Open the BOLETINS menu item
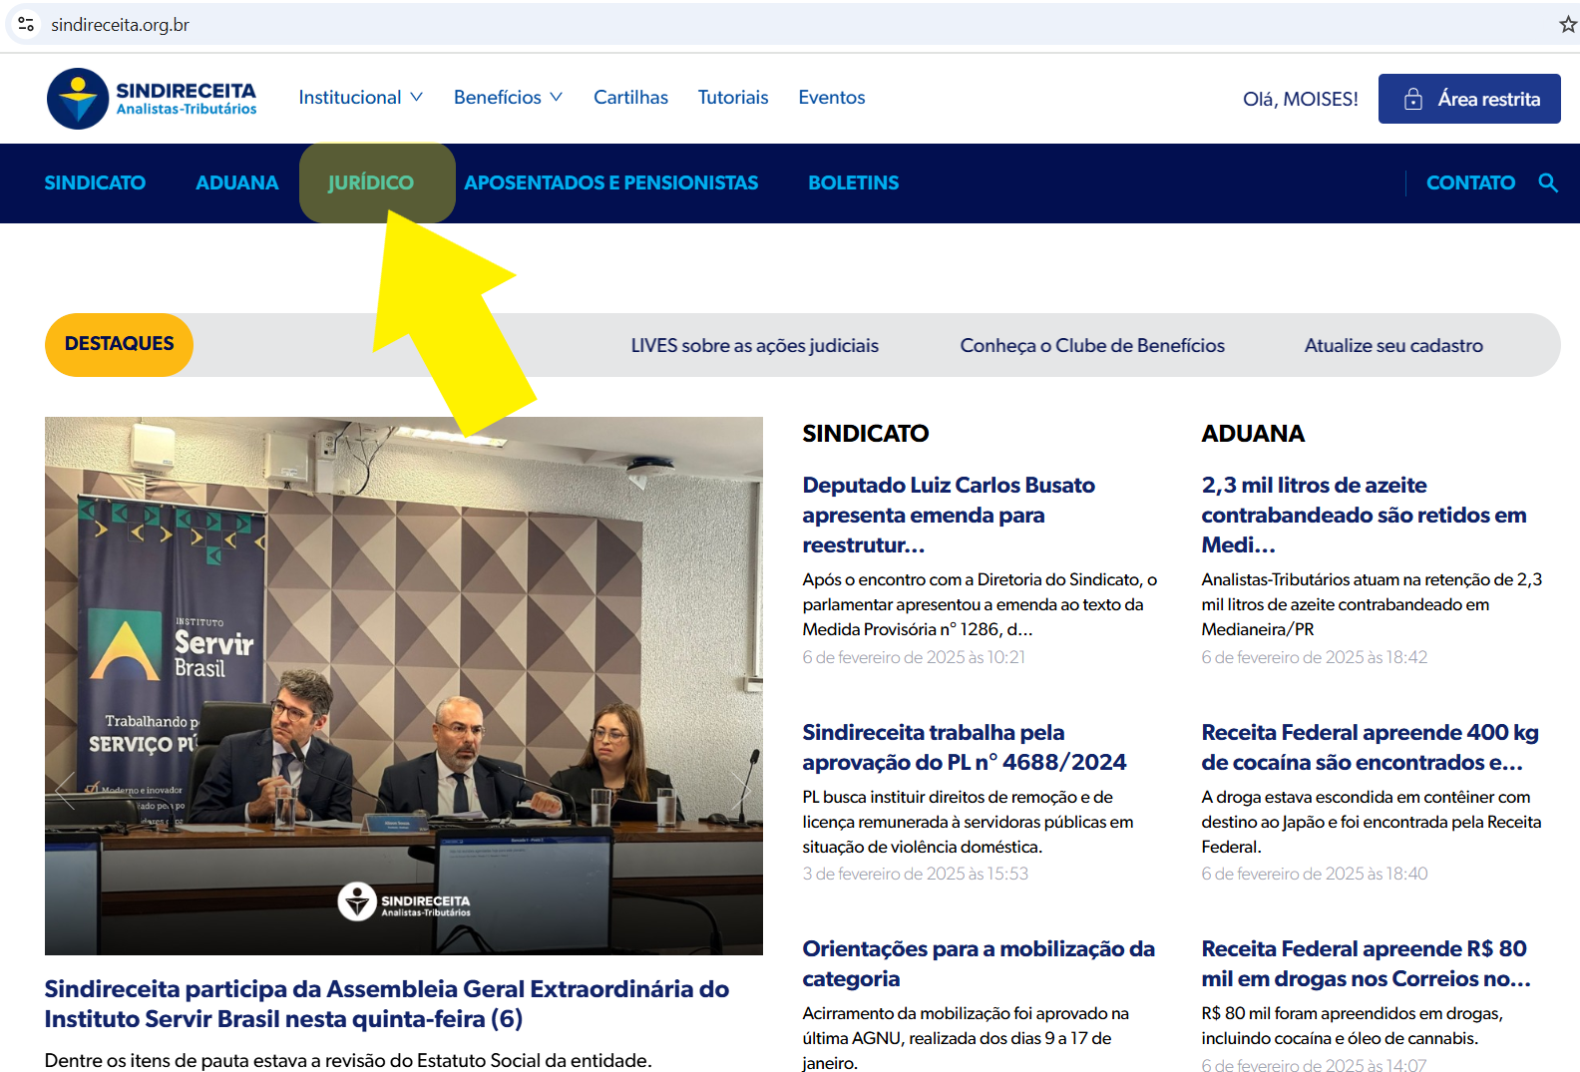The height and width of the screenshot is (1072, 1580). 853,183
